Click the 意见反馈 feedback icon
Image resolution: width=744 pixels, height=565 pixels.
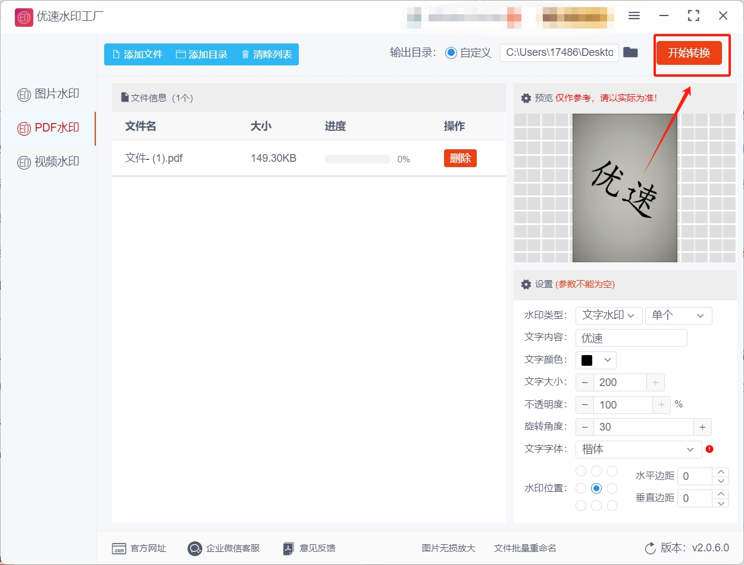tap(289, 548)
